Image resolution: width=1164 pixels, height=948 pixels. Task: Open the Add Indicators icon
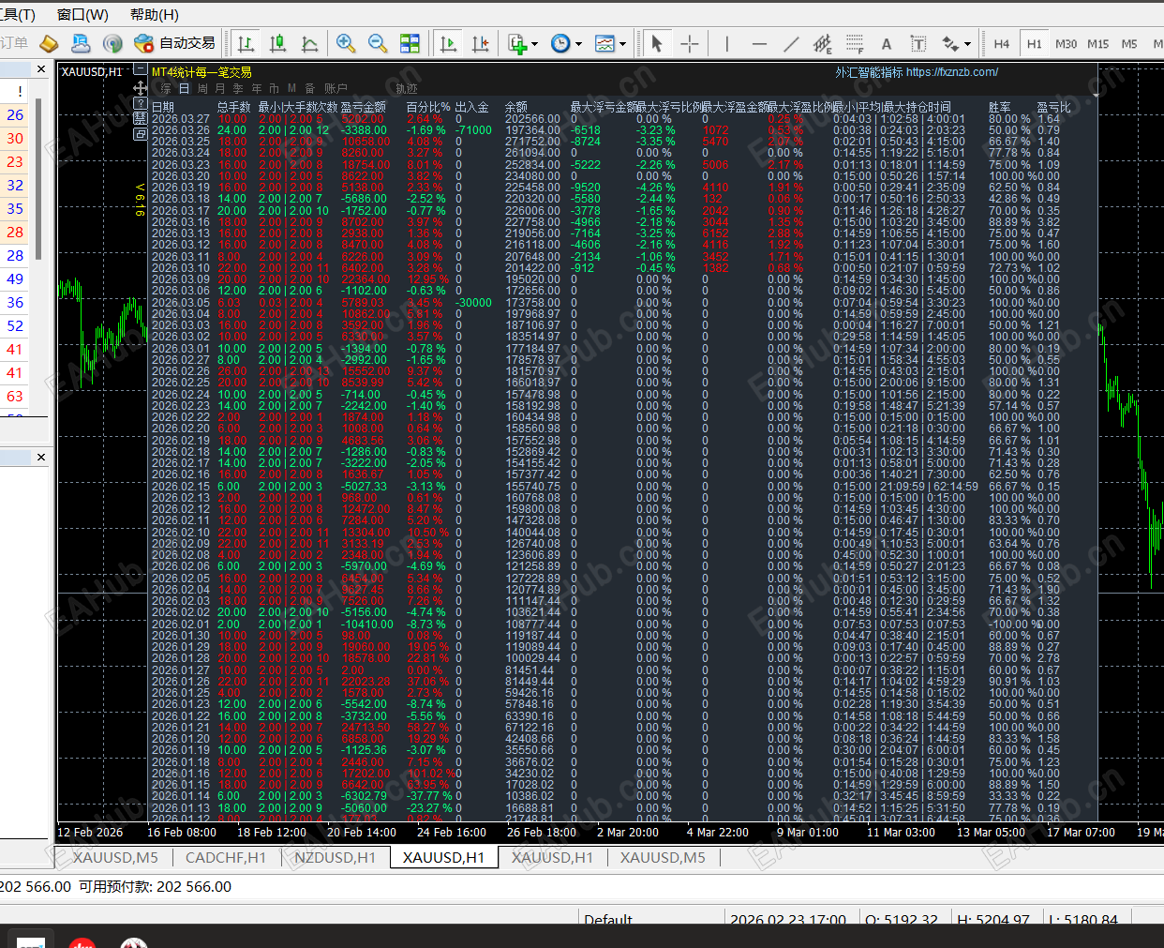pos(516,43)
